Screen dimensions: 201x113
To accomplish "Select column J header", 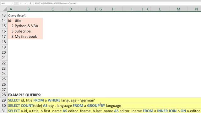I will click(142, 9).
